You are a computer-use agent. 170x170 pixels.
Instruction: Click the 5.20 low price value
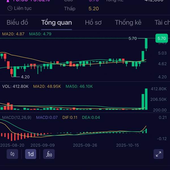[93, 9]
